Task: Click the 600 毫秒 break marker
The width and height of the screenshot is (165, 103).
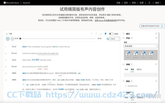Action: tap(35, 60)
